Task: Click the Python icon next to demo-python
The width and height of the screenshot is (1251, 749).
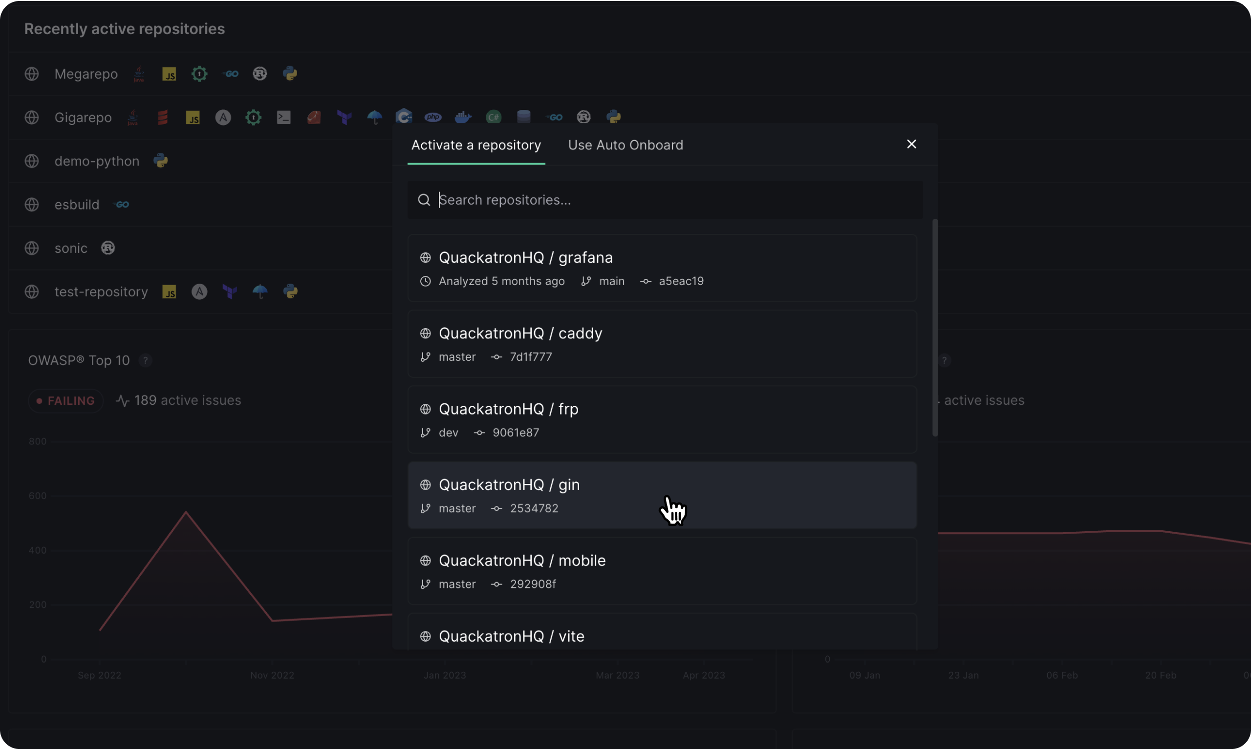Action: (x=161, y=161)
